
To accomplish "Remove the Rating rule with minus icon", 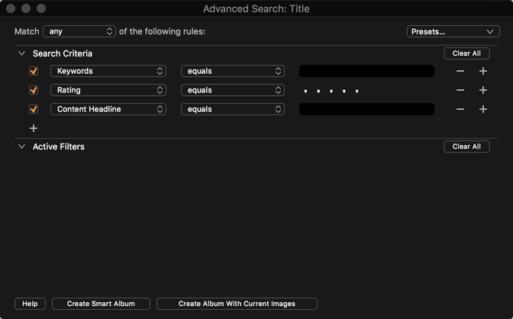I will click(x=460, y=90).
